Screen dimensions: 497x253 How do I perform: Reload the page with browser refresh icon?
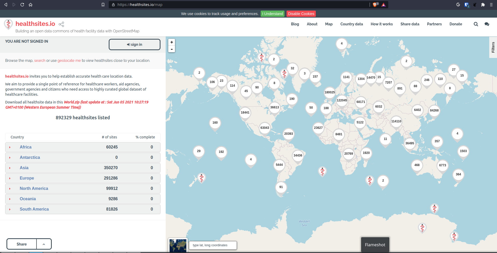point(22,5)
